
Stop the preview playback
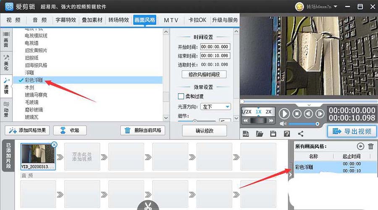(297, 113)
